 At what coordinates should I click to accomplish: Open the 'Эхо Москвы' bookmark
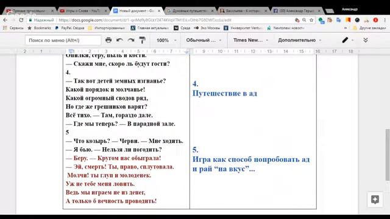[x=207, y=28]
